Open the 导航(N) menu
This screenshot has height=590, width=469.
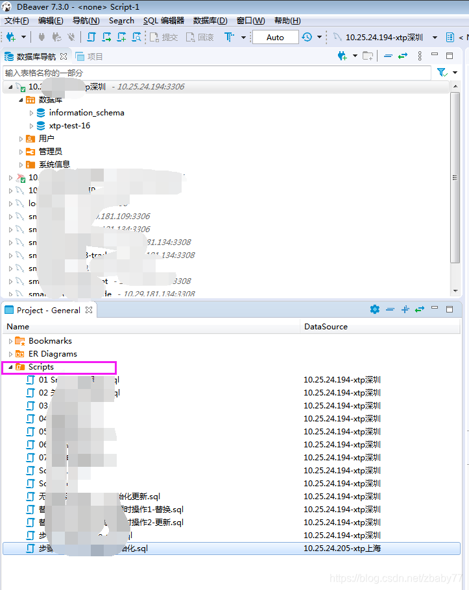[x=86, y=21]
